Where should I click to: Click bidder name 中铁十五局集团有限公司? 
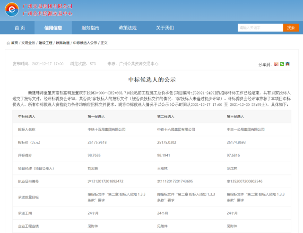tap(106, 129)
